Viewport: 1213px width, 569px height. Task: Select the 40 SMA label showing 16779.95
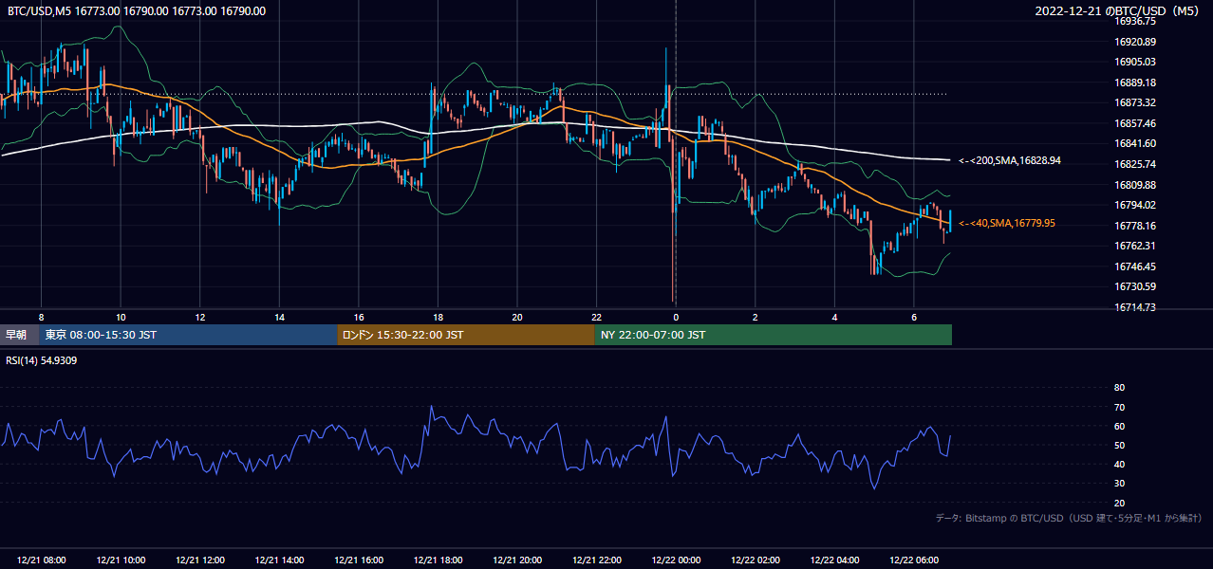(x=1007, y=223)
